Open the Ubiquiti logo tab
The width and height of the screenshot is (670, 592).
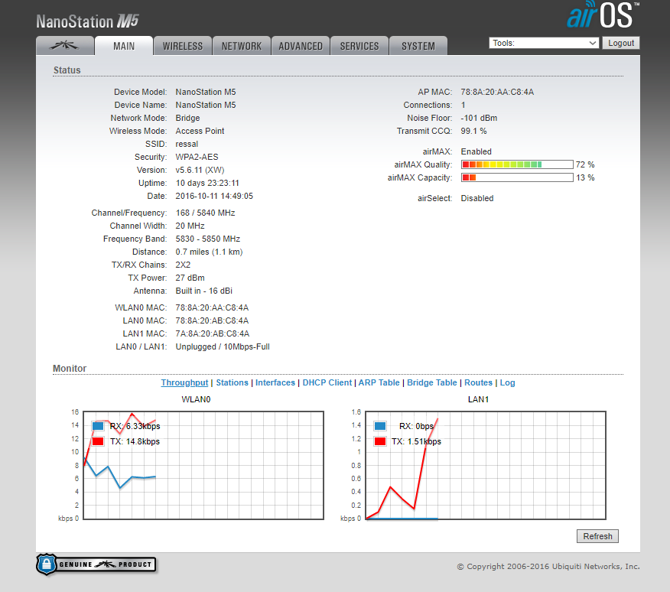click(x=65, y=46)
